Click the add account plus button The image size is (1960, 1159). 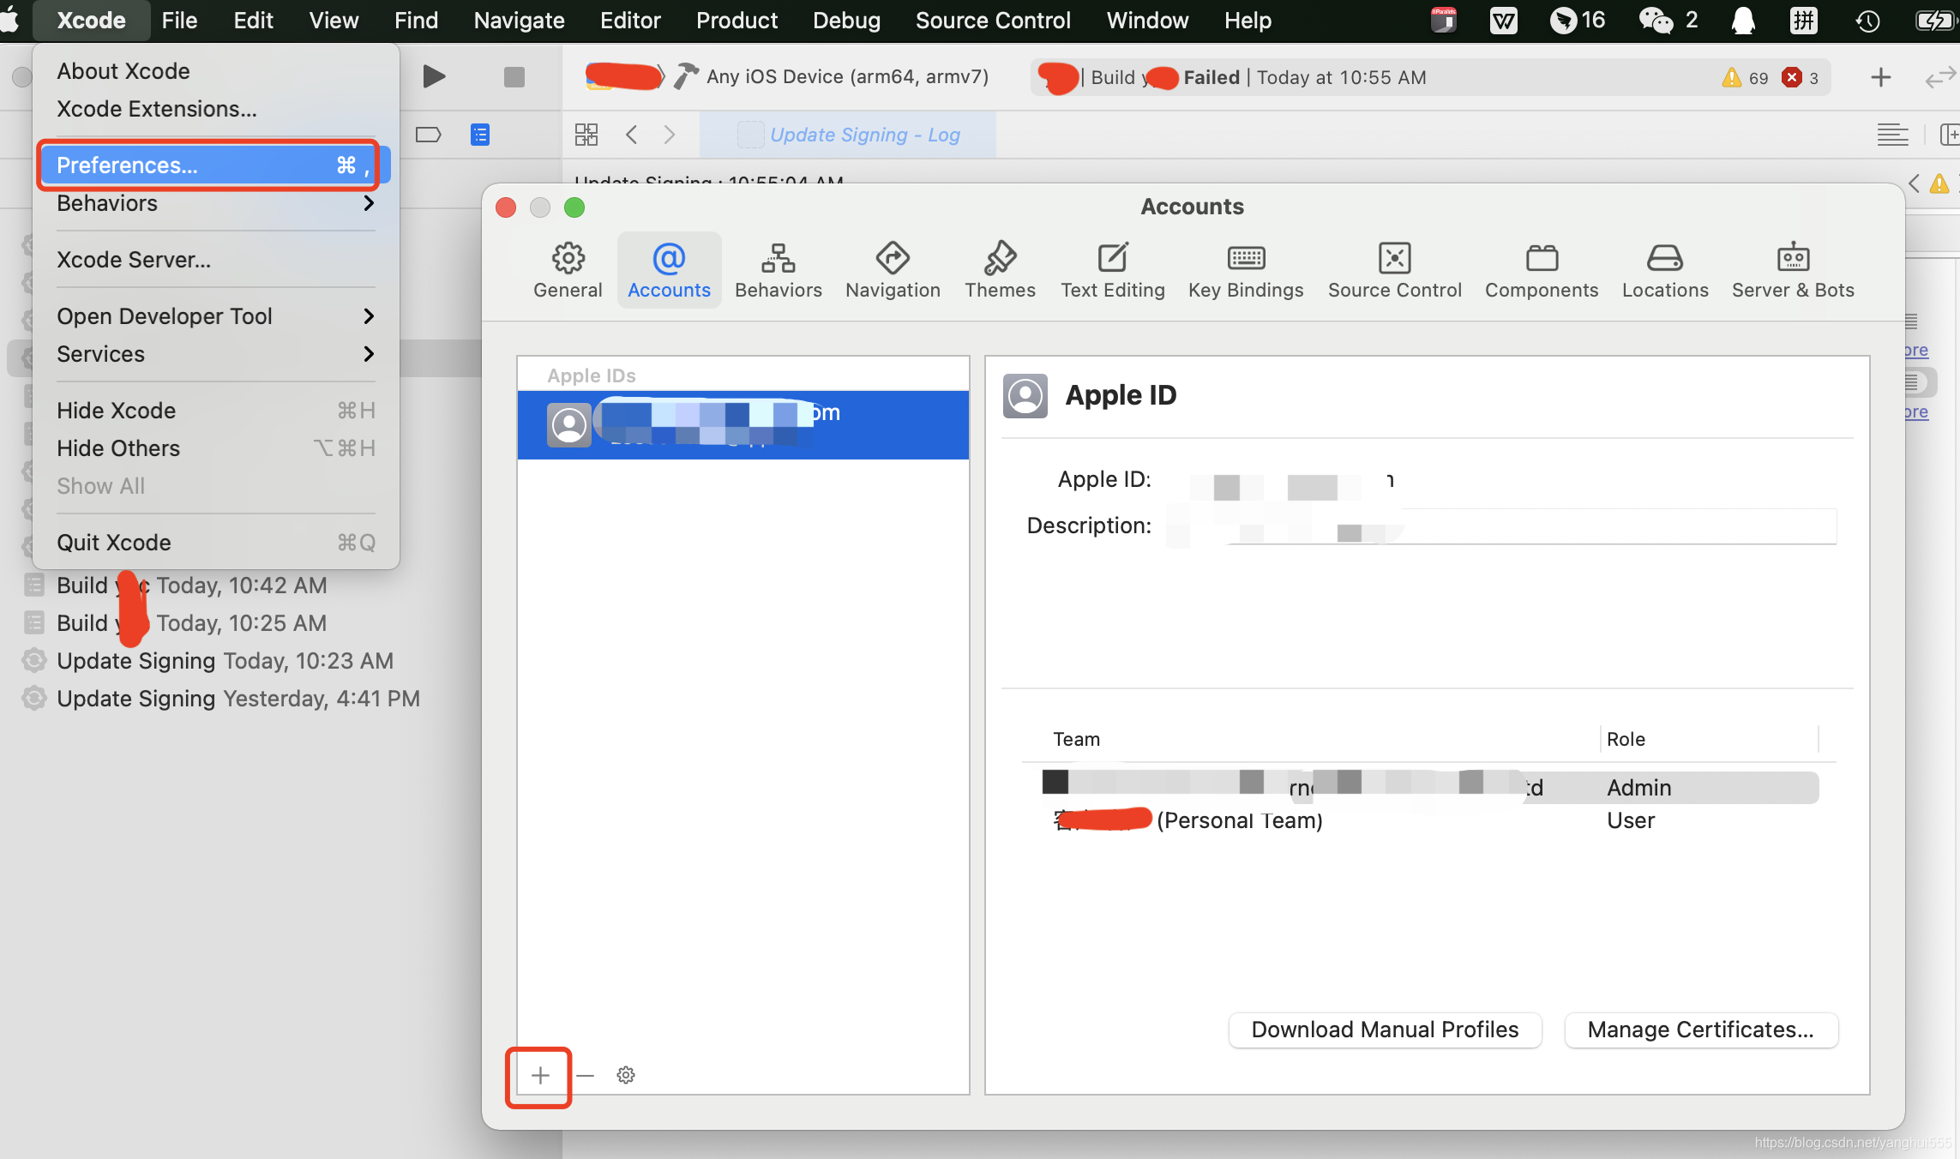539,1075
